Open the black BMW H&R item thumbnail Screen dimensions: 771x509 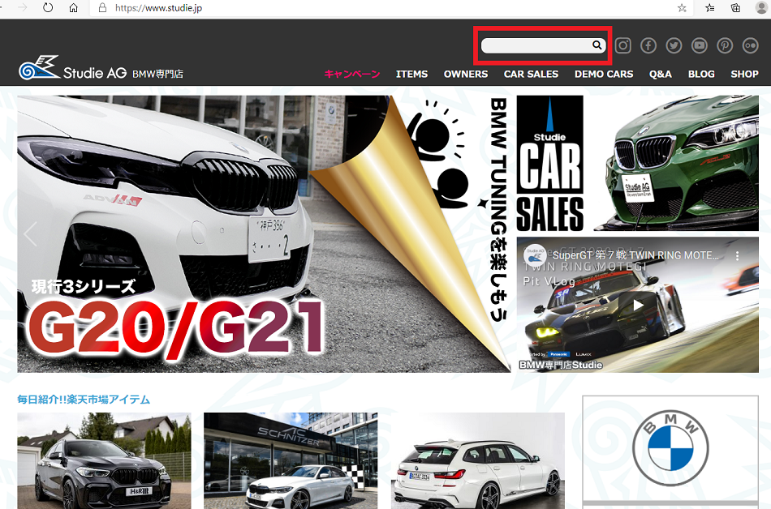(x=104, y=461)
